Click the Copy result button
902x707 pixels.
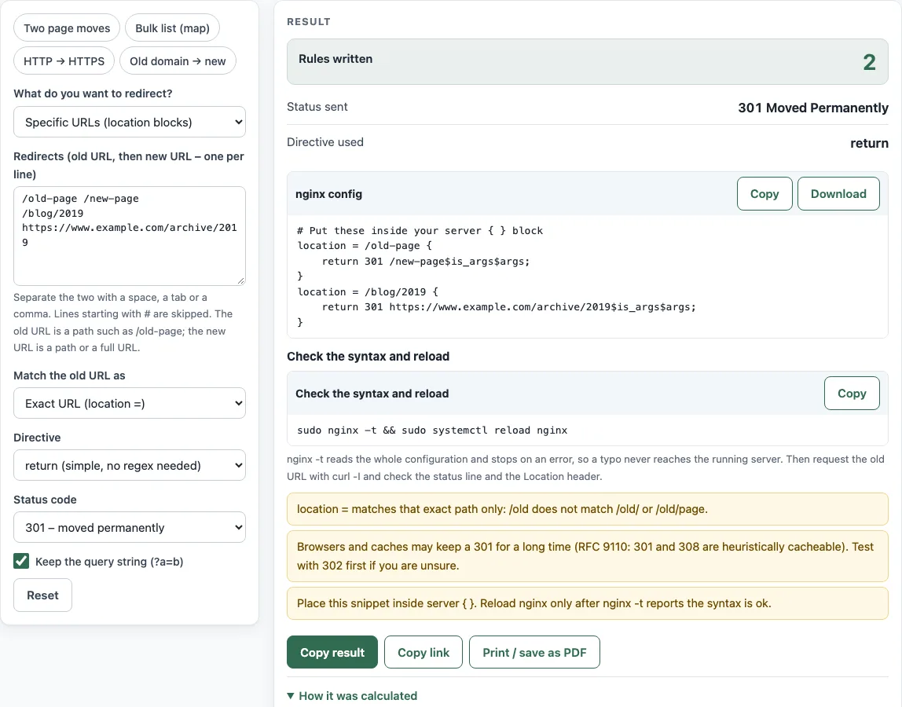click(332, 652)
